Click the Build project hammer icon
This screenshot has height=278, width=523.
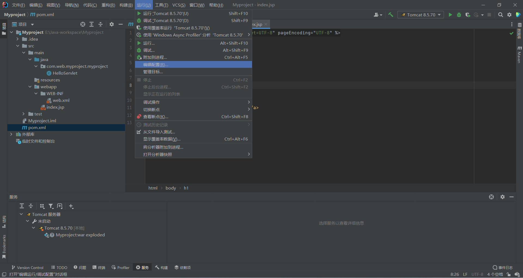[391, 15]
